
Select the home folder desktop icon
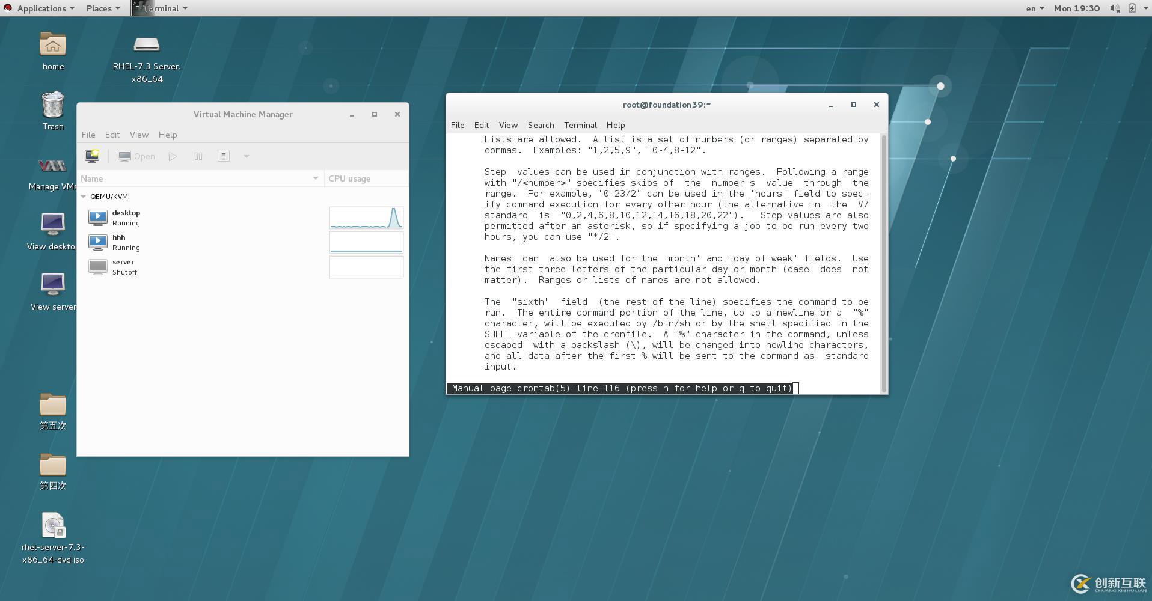pos(53,45)
